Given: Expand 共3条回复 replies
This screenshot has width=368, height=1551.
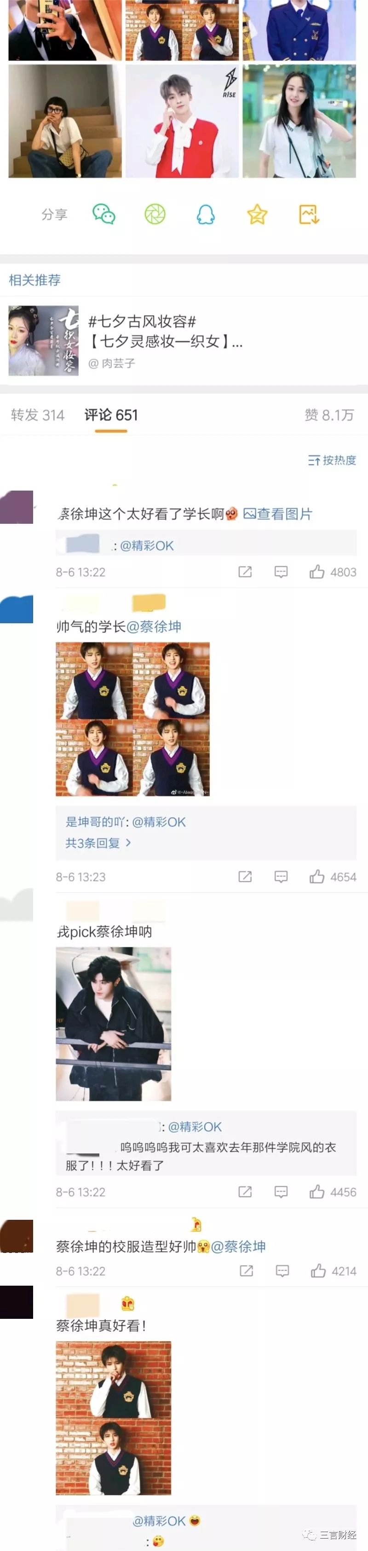Looking at the screenshot, I should click(98, 843).
